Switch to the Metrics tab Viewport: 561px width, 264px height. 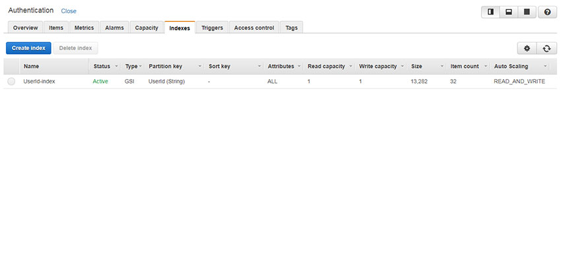tap(84, 28)
